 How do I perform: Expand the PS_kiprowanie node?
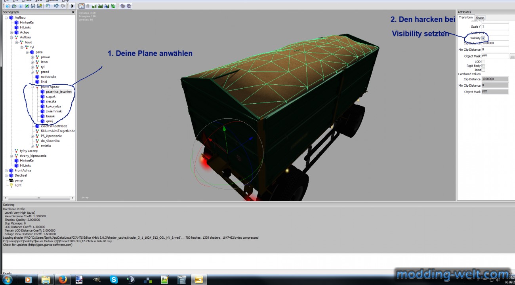point(32,136)
